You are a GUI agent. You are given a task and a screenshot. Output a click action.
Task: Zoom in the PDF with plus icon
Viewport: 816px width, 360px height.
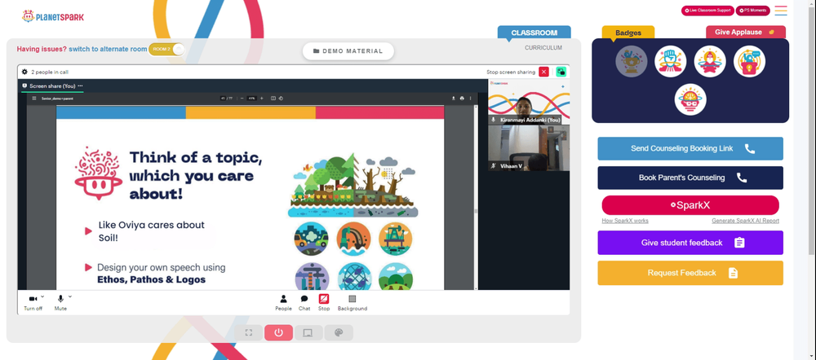(262, 99)
